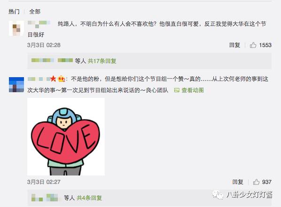The width and height of the screenshot is (281, 207).
Task: Open the 查看动图 link
Action: coord(193,90)
